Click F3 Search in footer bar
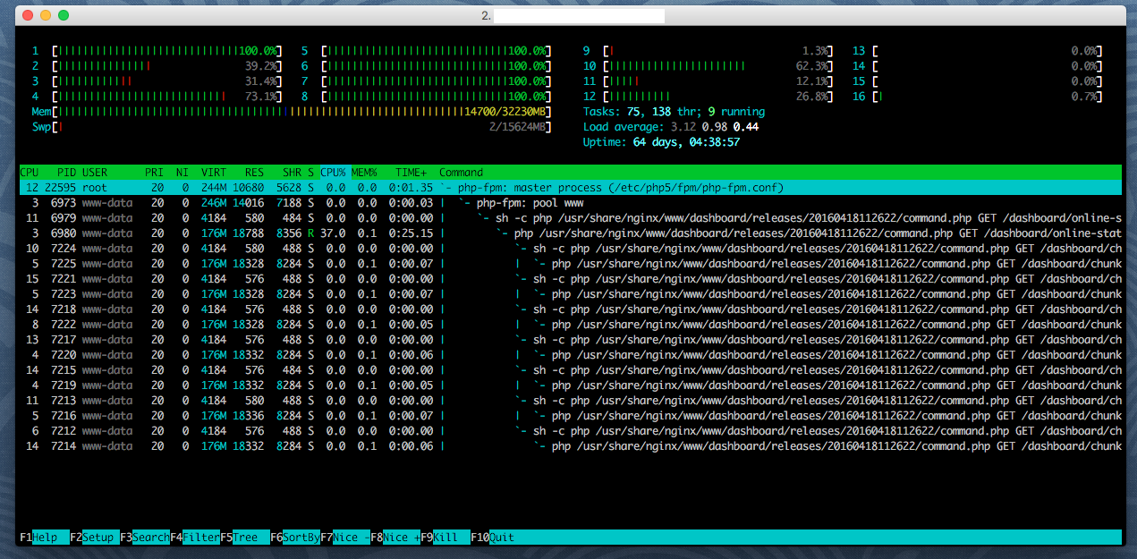Viewport: 1137px width, 559px height. [x=144, y=538]
